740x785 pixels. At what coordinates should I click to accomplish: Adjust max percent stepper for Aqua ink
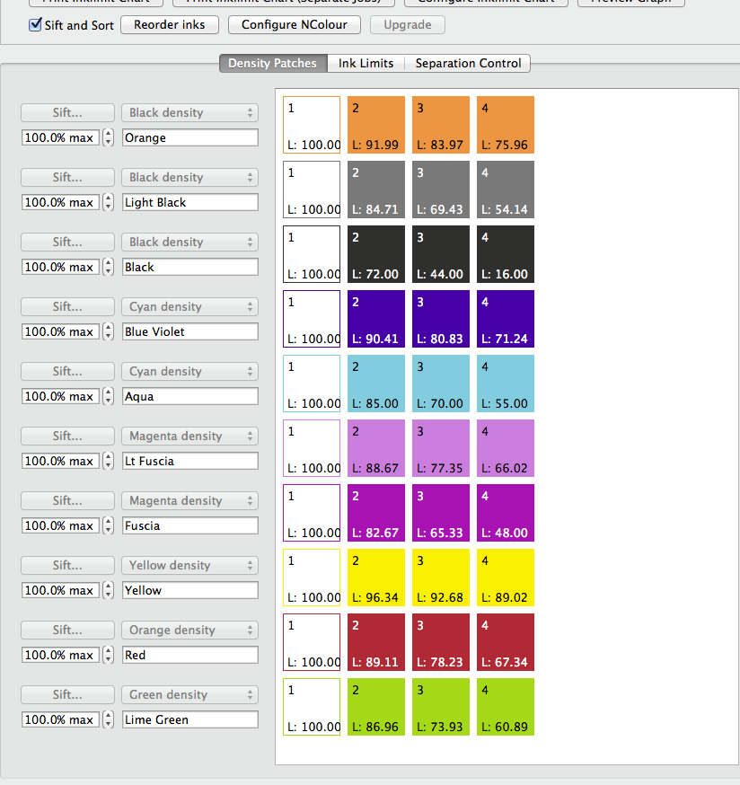tap(108, 396)
